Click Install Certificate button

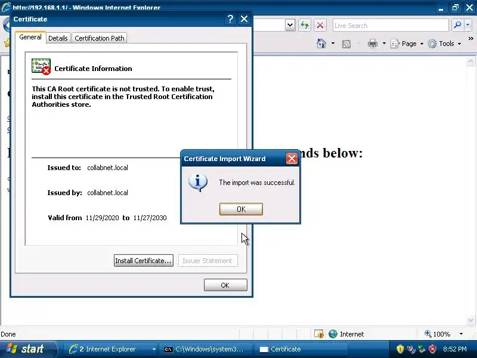click(144, 261)
